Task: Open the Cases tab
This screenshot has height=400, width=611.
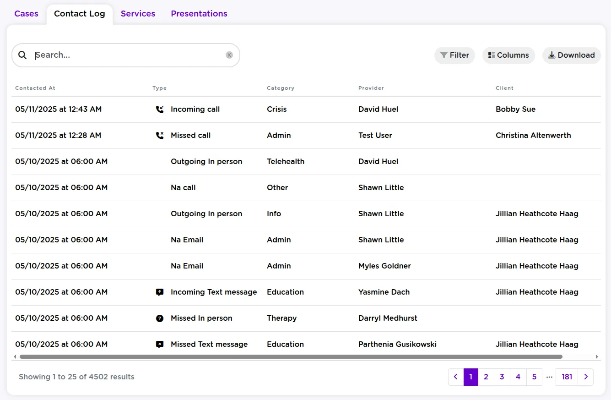Action: pyautogui.click(x=26, y=13)
